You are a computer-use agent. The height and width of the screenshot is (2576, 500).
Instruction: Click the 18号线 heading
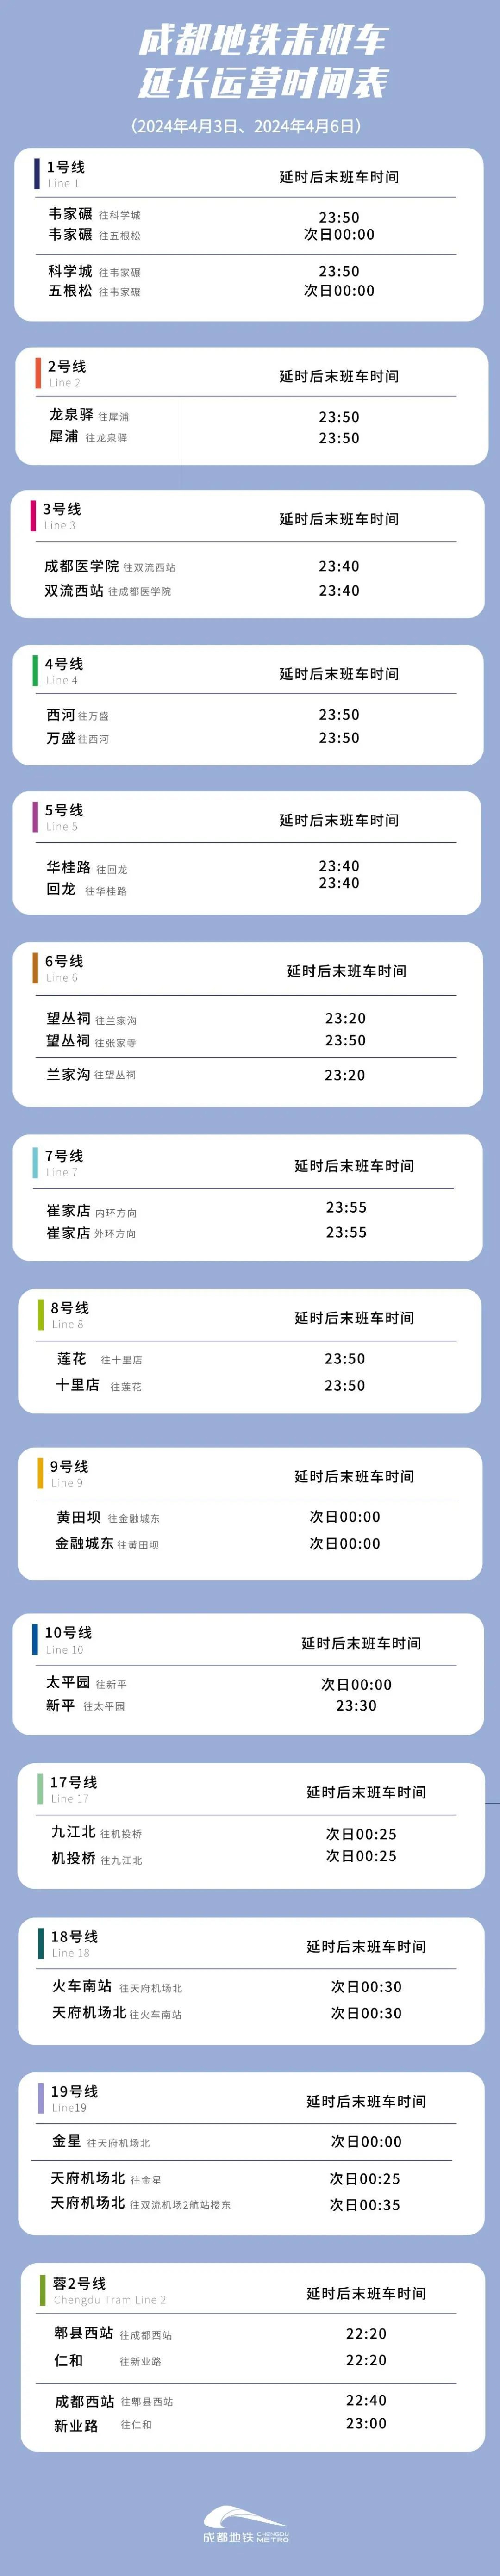pyautogui.click(x=75, y=1936)
